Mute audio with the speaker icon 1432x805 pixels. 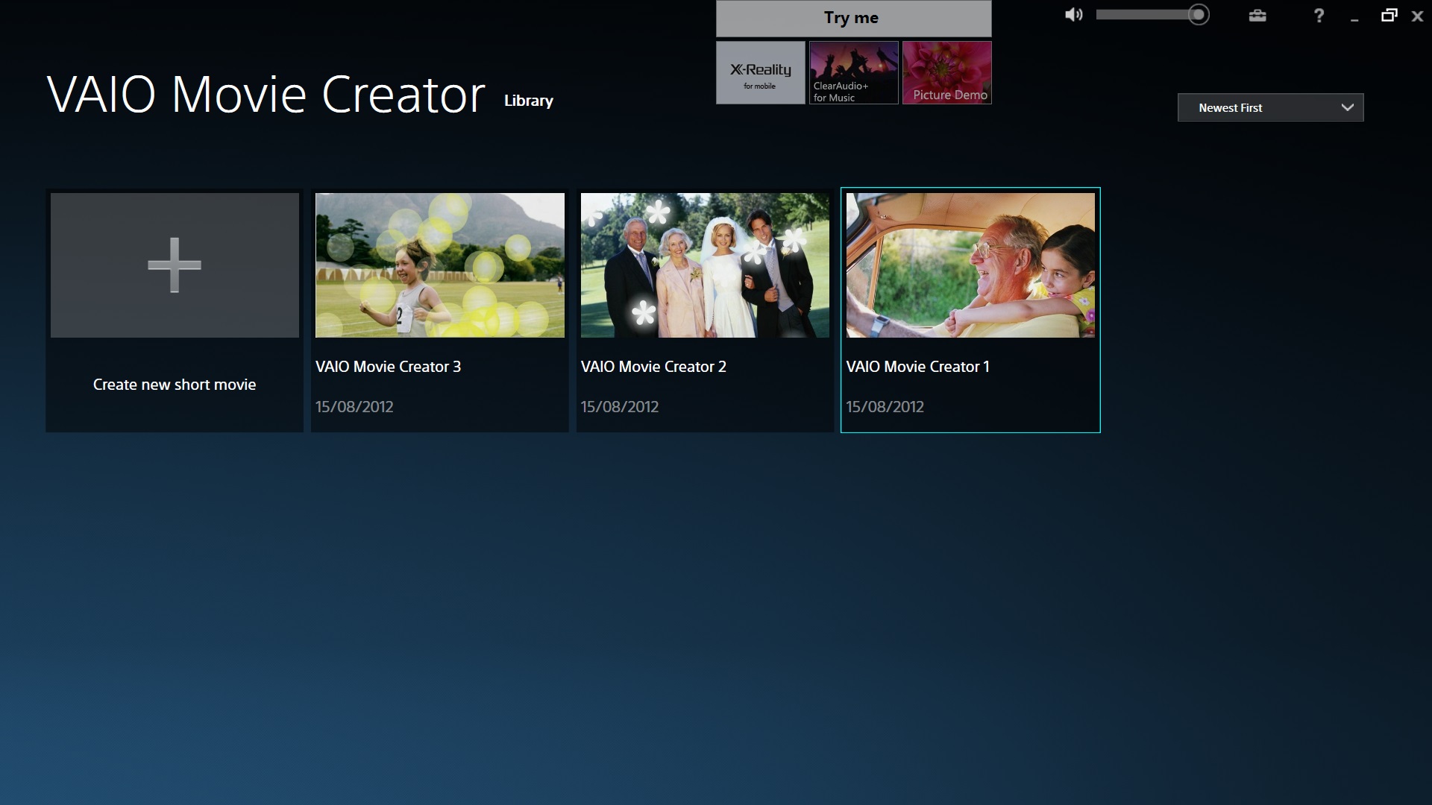pyautogui.click(x=1073, y=15)
